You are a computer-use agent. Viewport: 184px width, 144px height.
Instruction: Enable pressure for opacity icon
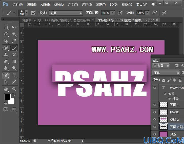click(x=120, y=13)
